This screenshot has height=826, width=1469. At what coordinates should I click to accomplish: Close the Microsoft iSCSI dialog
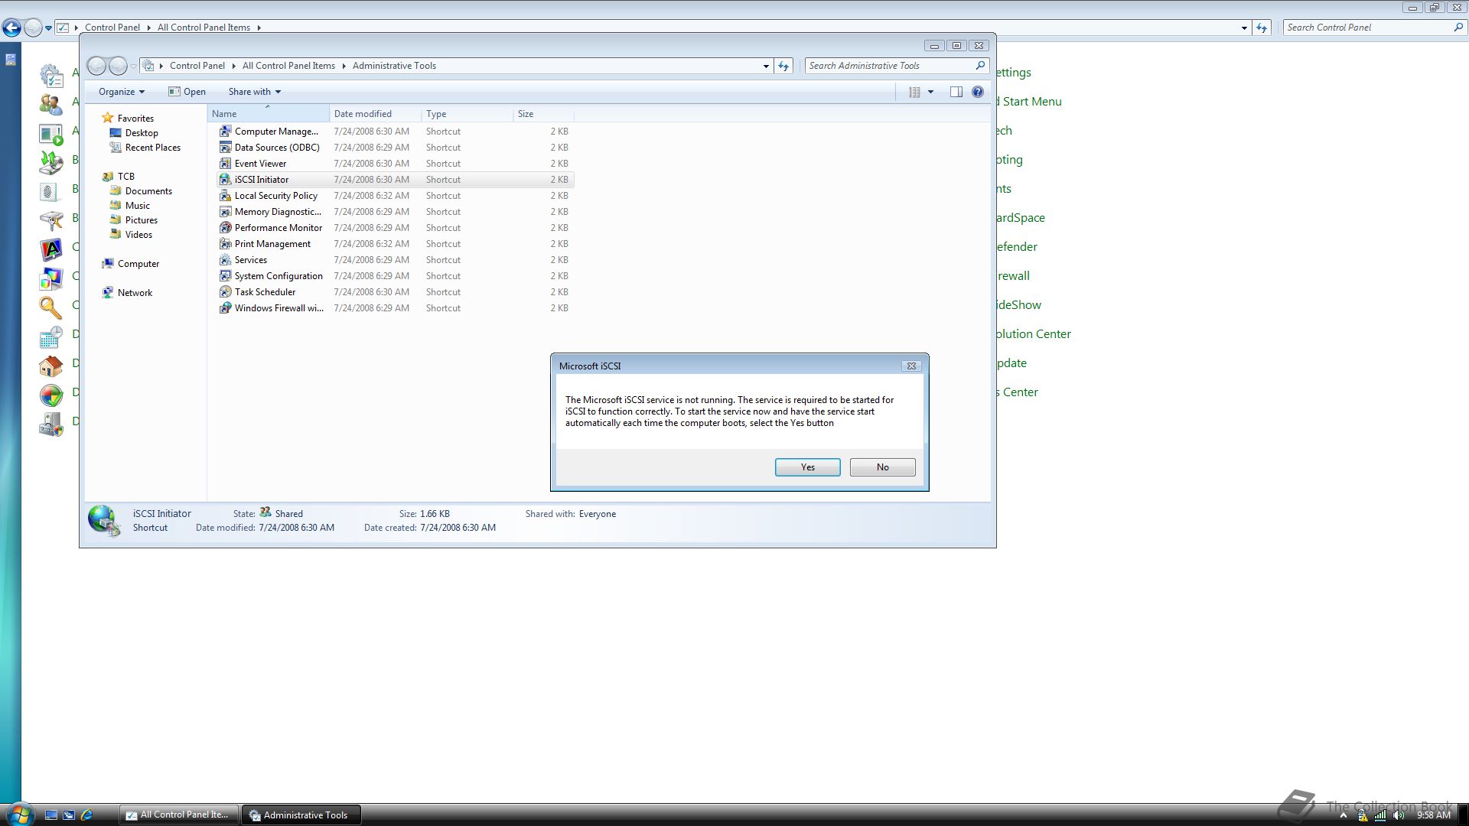coord(911,366)
